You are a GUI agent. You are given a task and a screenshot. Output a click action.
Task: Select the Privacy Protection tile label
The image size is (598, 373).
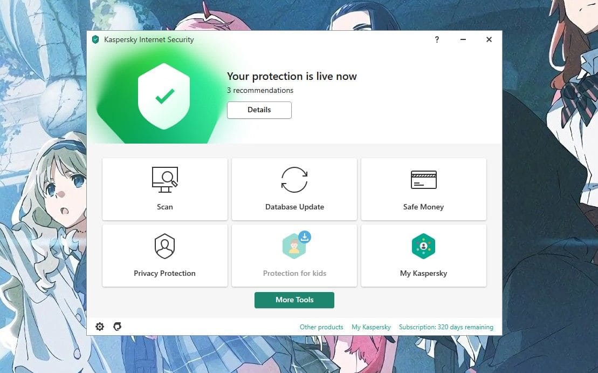tap(164, 273)
